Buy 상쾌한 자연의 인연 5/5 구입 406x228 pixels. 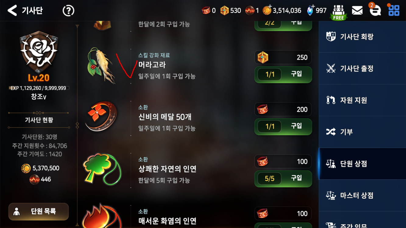(x=283, y=178)
